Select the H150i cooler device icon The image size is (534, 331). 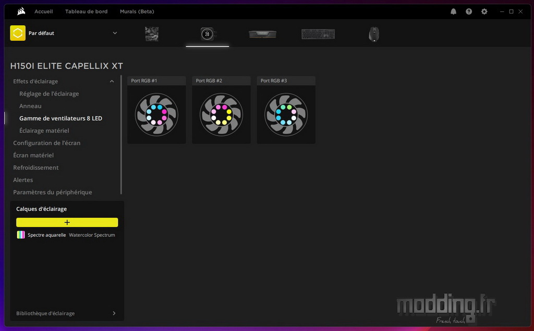208,34
